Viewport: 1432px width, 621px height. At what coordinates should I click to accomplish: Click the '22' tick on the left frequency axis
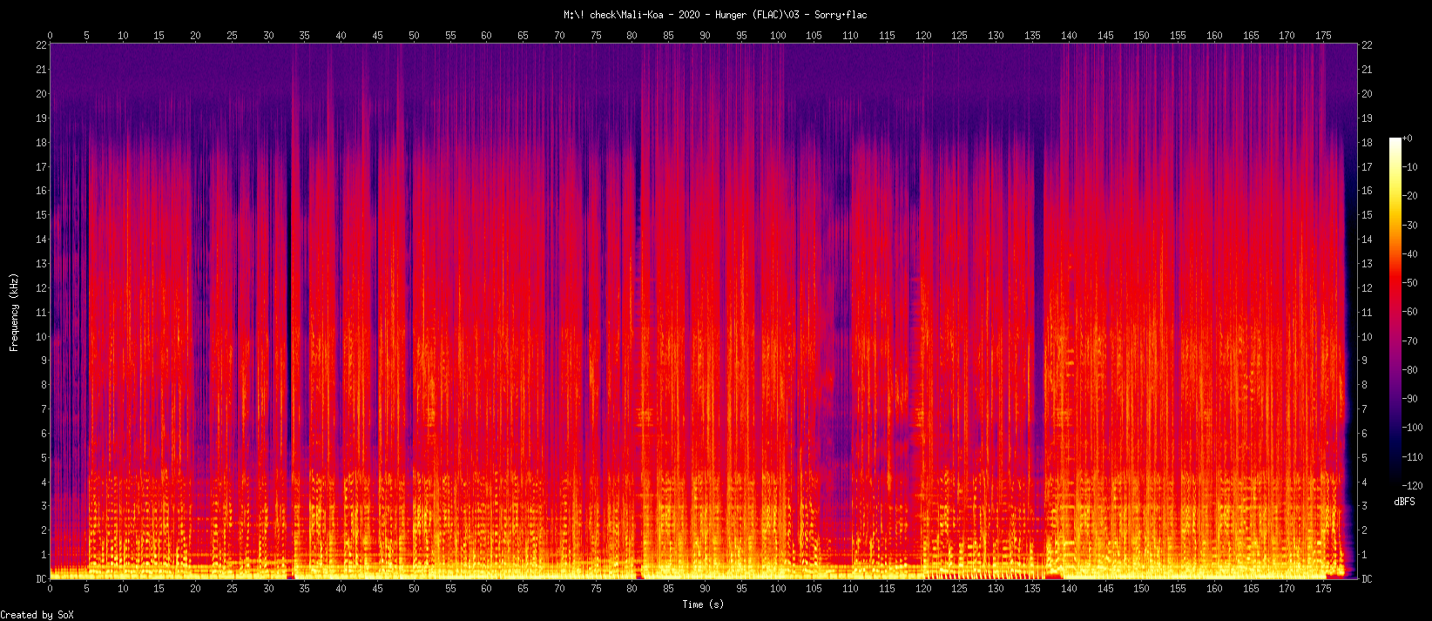click(41, 45)
